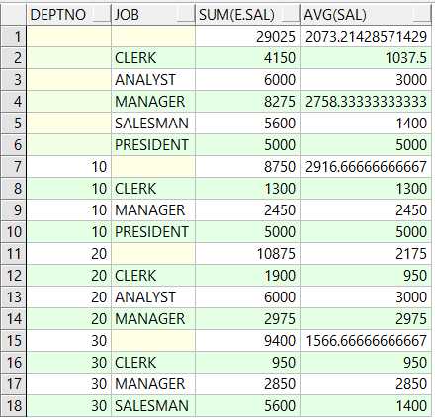Select the SUM(E.SAL) column header
Image resolution: width=435 pixels, height=418 pixels.
tap(248, 15)
